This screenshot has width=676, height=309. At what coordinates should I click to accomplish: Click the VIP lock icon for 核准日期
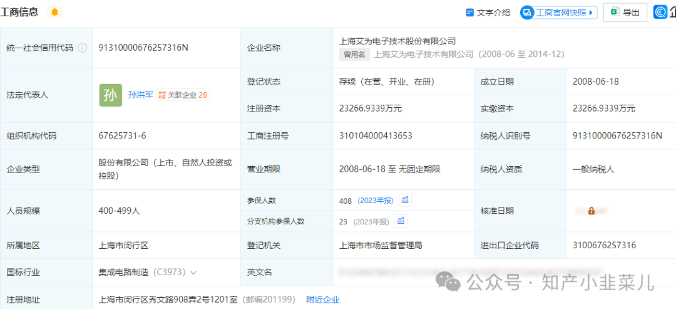591,211
